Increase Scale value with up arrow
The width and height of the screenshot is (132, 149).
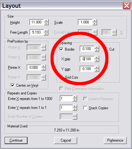click(95, 21)
